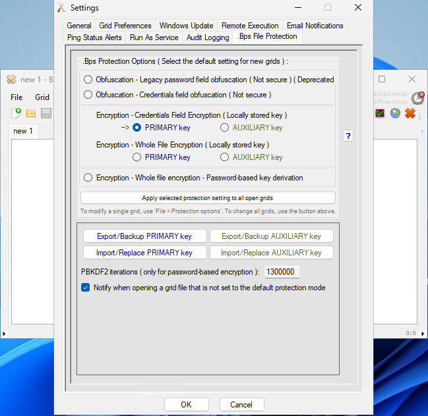Image resolution: width=428 pixels, height=416 pixels.
Task: Switch to Run As Service tab
Action: coord(154,38)
